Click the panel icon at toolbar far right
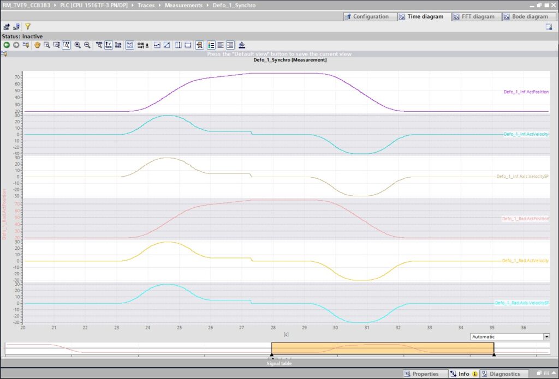559x379 pixels. click(549, 27)
